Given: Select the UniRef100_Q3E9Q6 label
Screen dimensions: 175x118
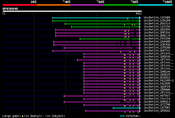Looking at the screenshot, I should (x=157, y=45).
